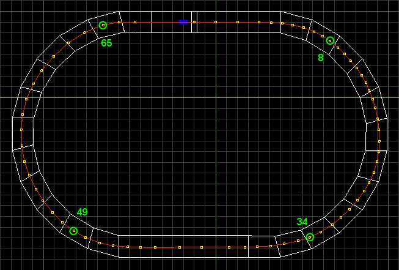This screenshot has height=270, width=399.
Task: Select the green circle marker numbered 8
Action: 330,41
